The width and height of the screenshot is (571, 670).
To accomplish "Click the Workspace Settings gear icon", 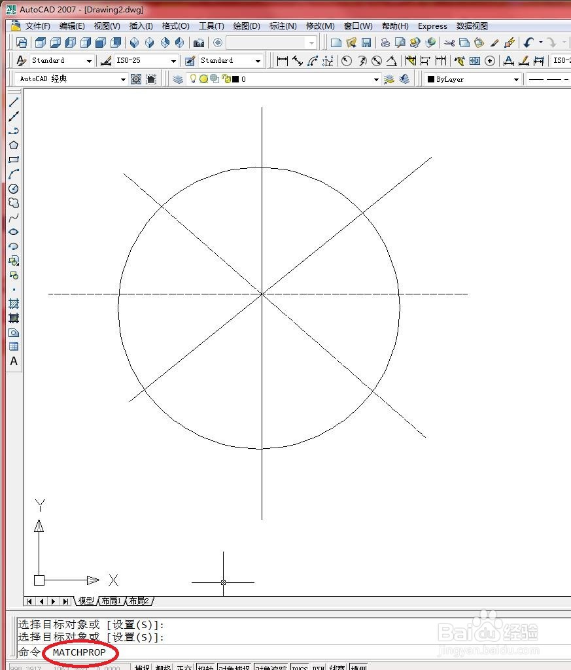I will (136, 79).
